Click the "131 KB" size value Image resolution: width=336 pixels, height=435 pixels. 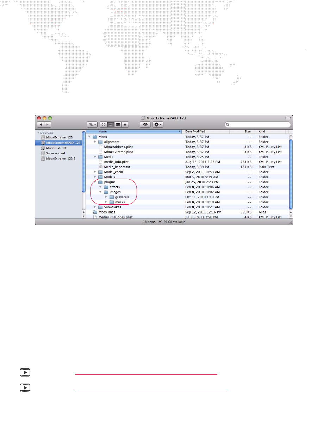pos(246,167)
